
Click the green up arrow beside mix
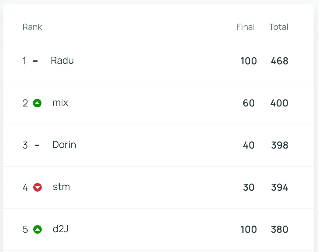coord(37,103)
